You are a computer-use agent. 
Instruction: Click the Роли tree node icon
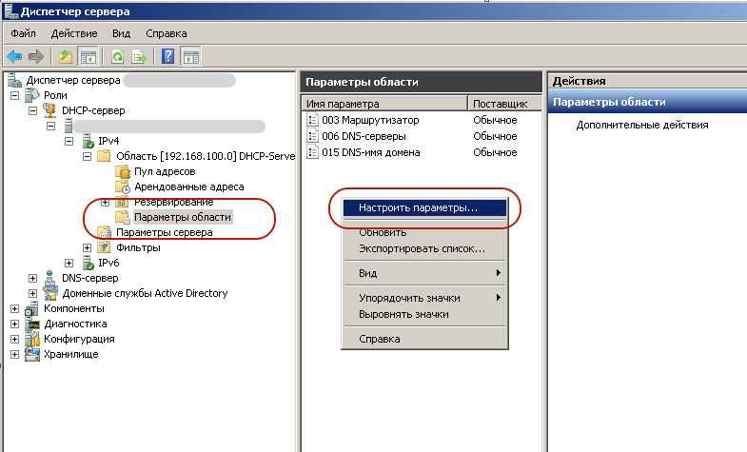click(x=32, y=95)
